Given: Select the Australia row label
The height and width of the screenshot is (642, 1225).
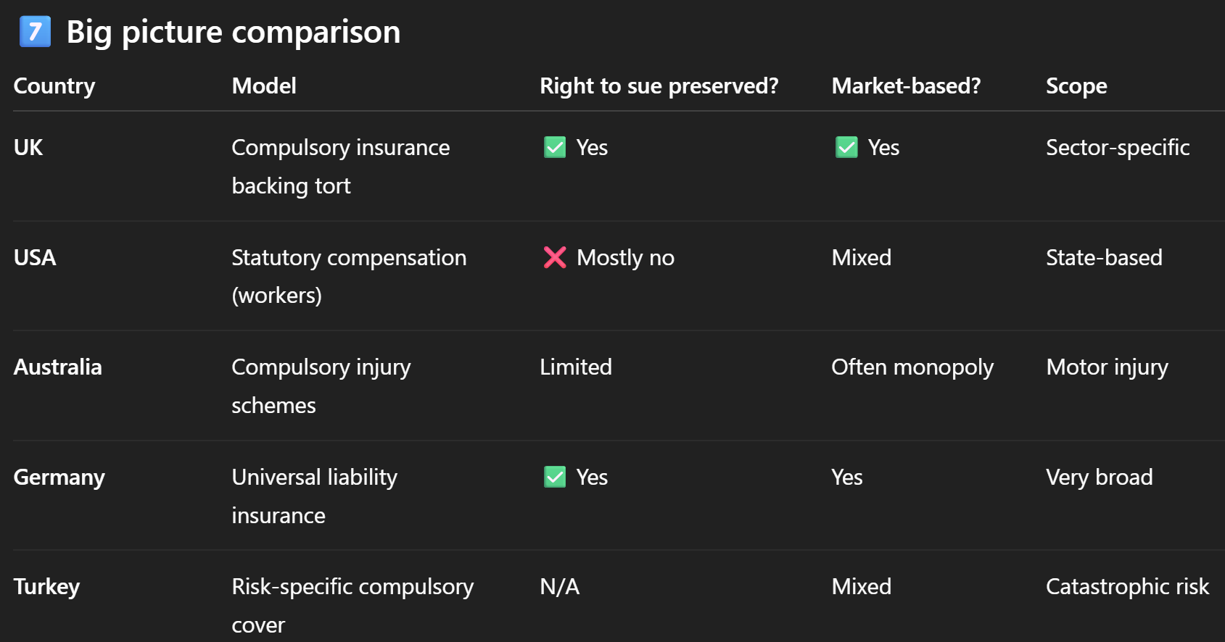Looking at the screenshot, I should [58, 367].
